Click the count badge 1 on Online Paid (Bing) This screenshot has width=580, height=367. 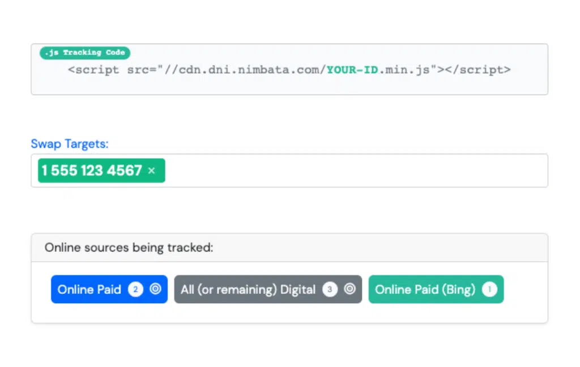(x=489, y=289)
